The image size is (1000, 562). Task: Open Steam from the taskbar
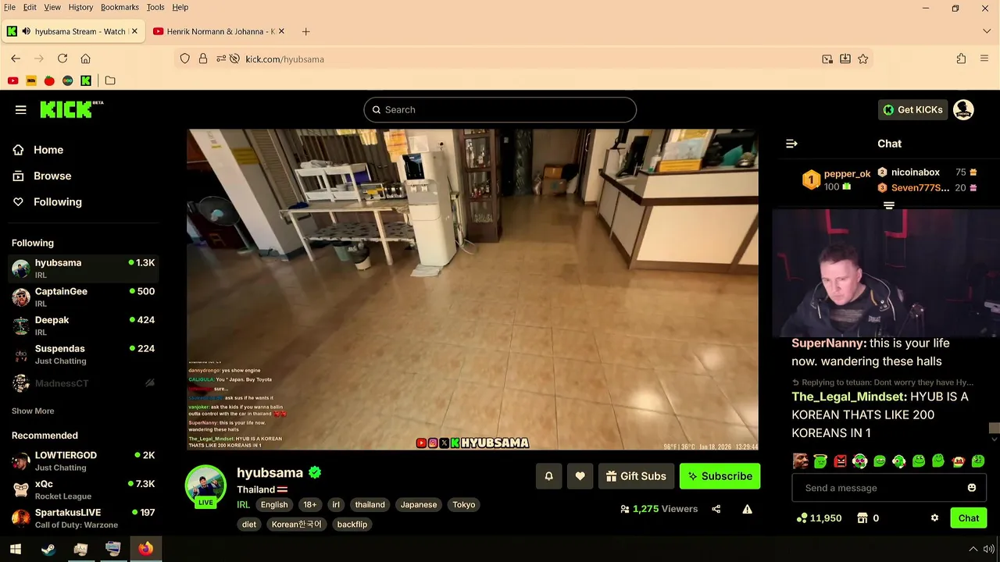[48, 549]
